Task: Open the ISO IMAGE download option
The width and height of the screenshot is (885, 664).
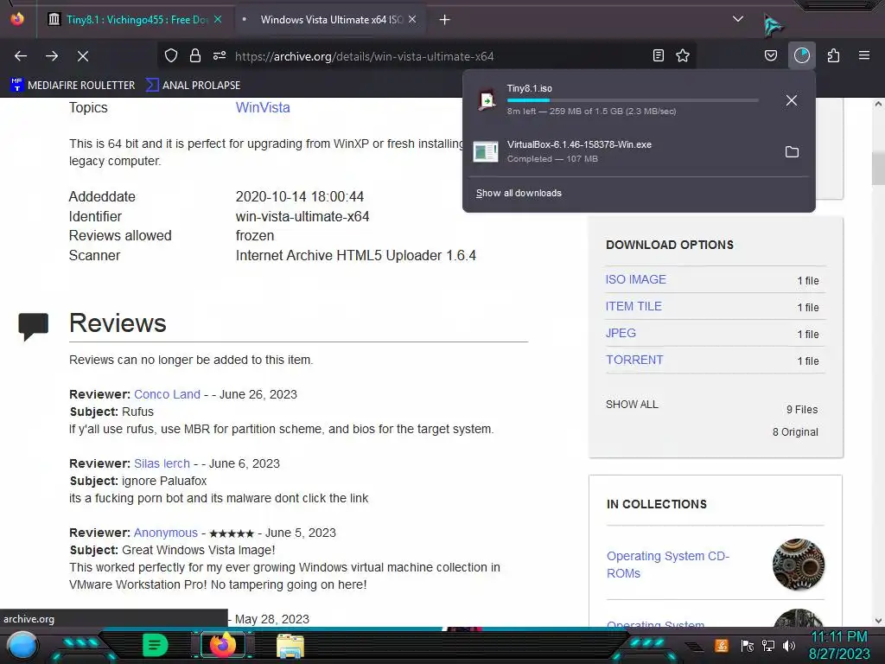Action: [x=635, y=279]
